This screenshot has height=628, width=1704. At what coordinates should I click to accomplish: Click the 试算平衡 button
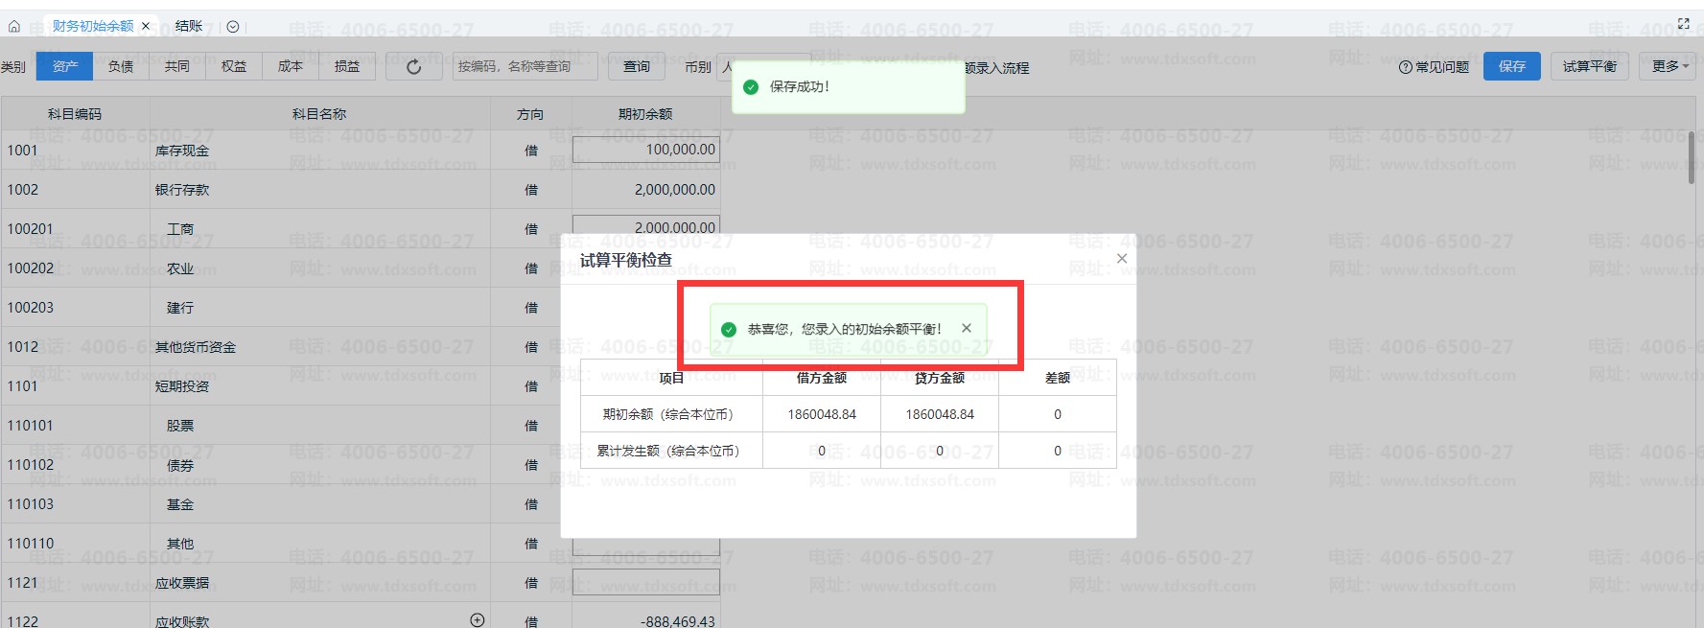tap(1590, 66)
